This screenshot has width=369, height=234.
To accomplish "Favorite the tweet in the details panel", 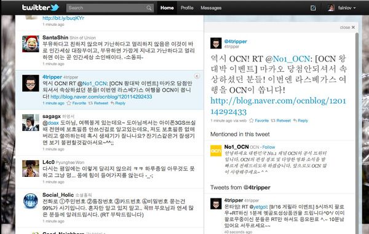I will [x=259, y=120].
